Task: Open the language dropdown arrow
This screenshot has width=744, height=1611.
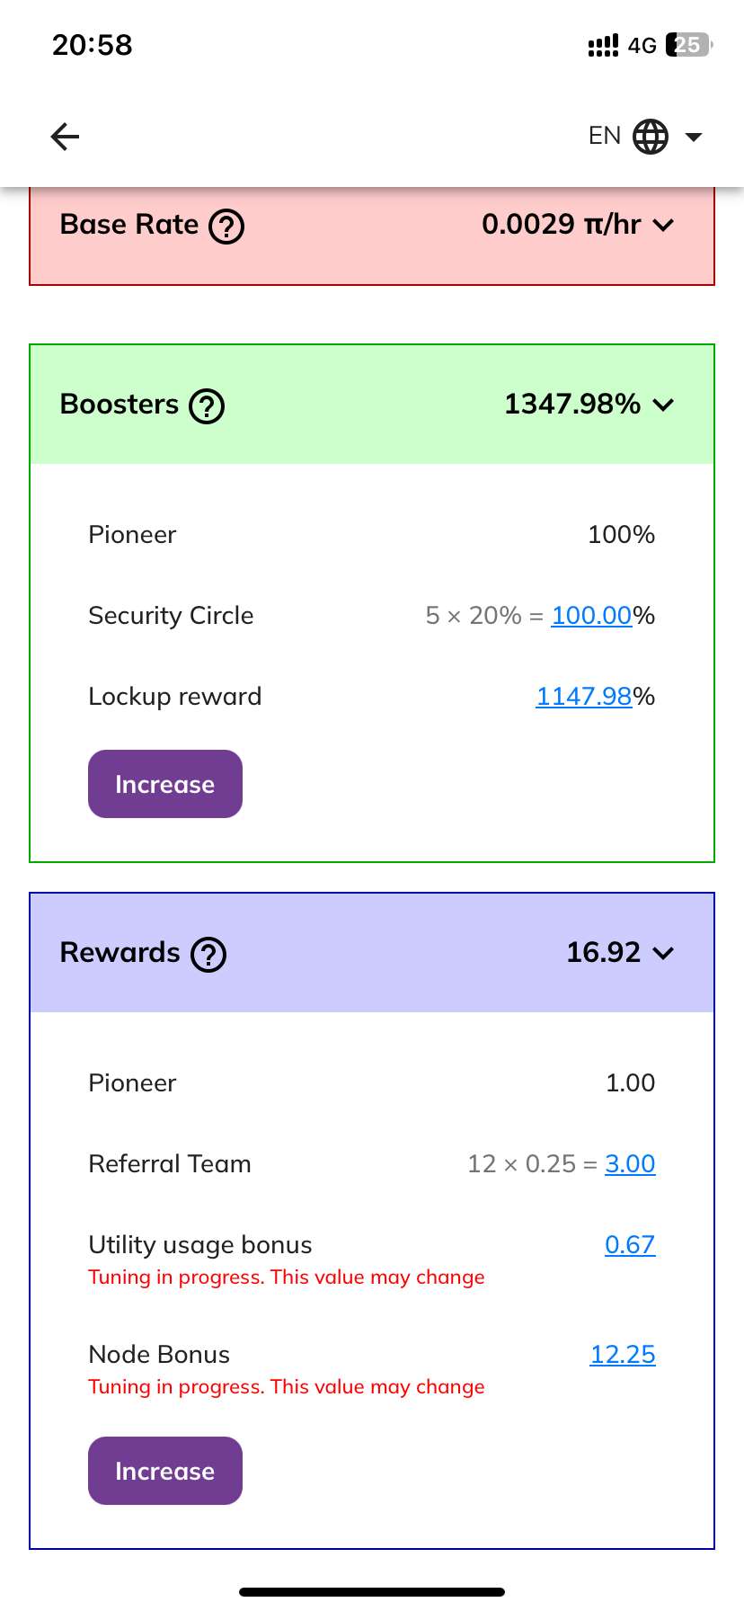Action: pos(694,137)
